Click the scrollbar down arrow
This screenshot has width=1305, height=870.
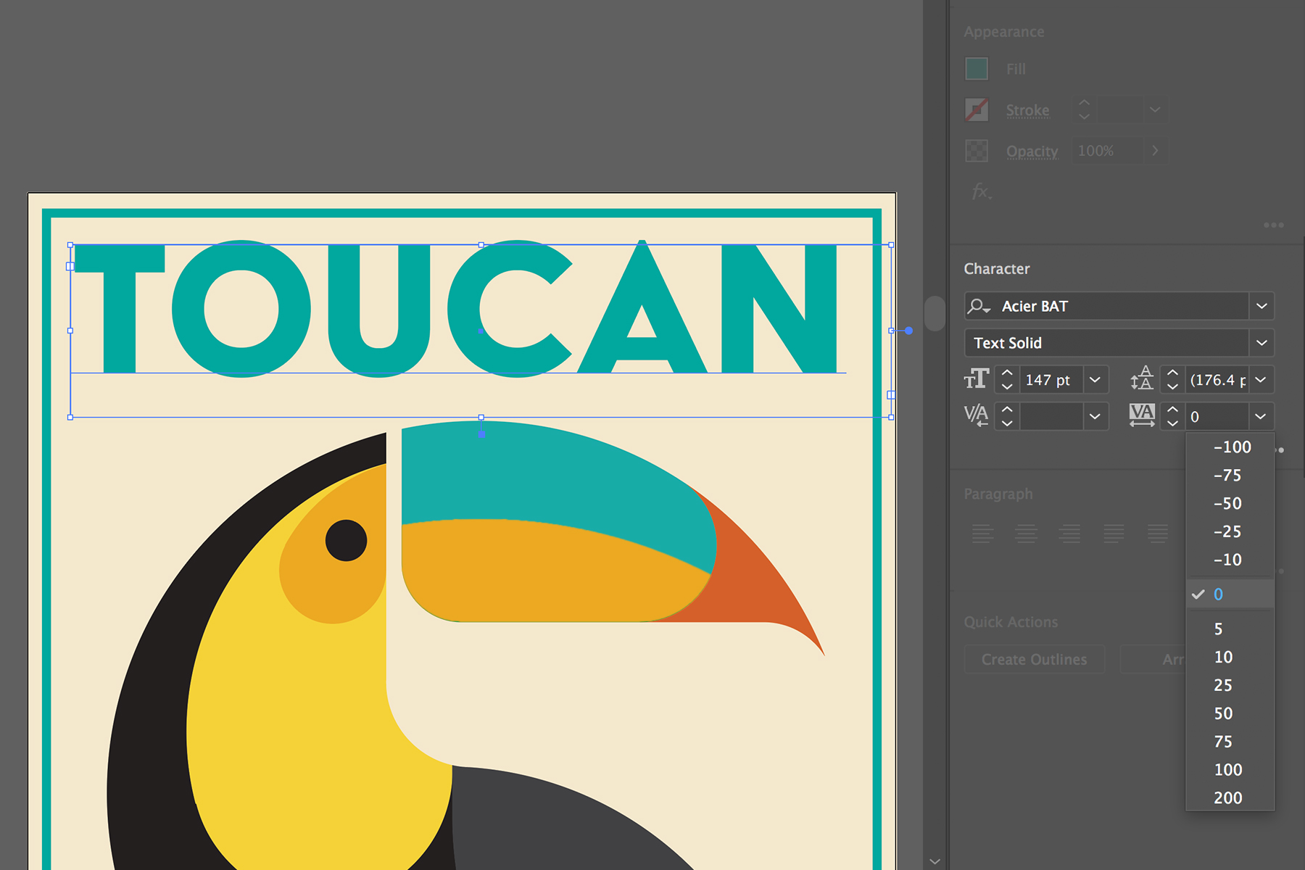(935, 861)
